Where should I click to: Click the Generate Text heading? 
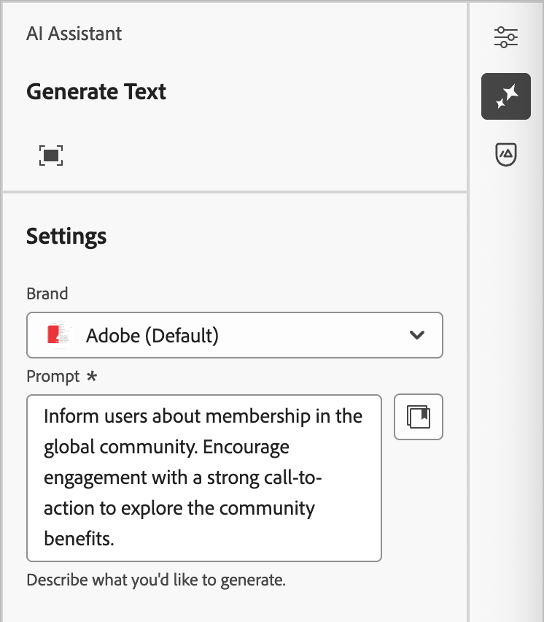(96, 91)
